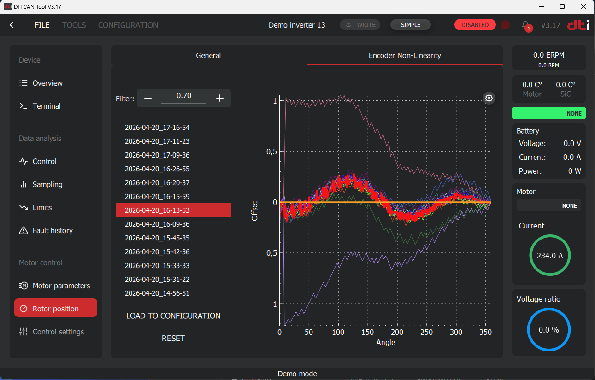Click the 234.0 A current gauge
595x380 pixels.
tap(549, 256)
